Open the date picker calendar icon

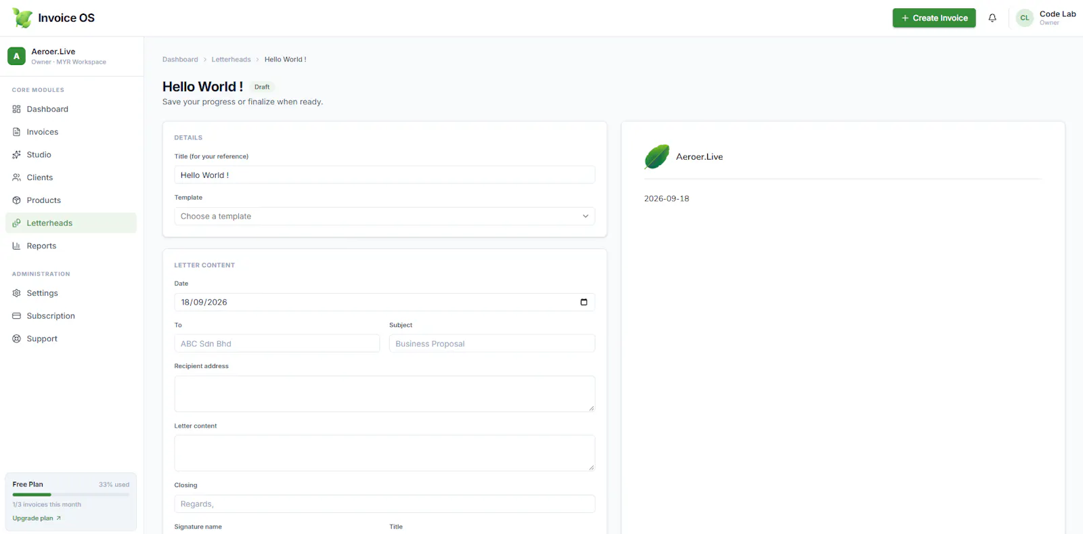coord(583,302)
